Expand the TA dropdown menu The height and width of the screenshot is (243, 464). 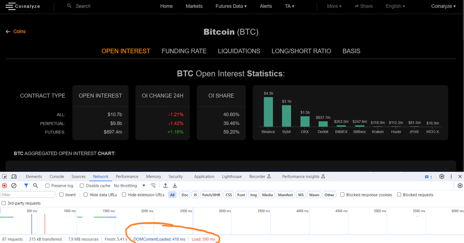pyautogui.click(x=290, y=6)
